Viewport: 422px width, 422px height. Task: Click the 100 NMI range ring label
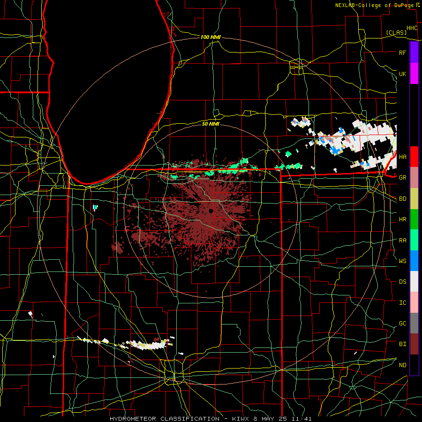tap(211, 37)
